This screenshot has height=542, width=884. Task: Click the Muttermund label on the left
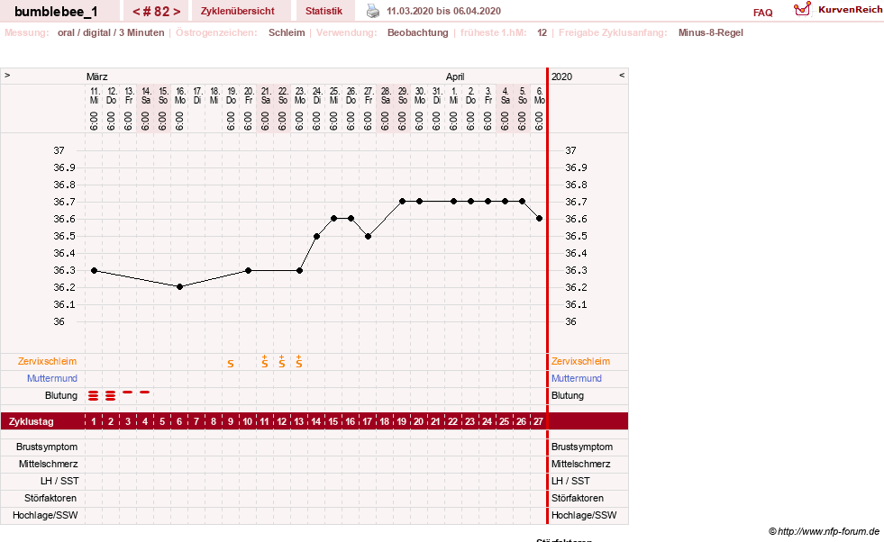[52, 378]
